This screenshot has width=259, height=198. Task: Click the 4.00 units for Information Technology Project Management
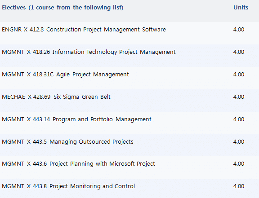(239, 52)
